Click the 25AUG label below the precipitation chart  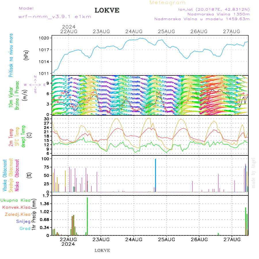pos(167,239)
